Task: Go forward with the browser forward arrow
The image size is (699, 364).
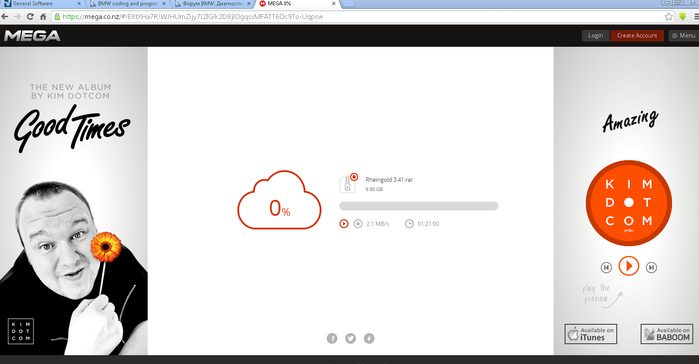Action: (17, 17)
